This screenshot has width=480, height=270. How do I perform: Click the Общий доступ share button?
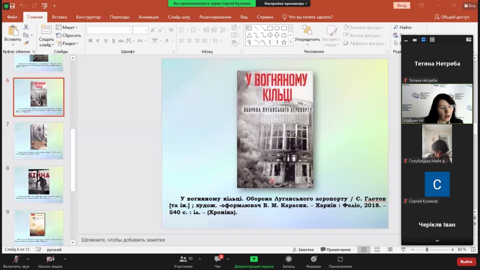point(452,17)
